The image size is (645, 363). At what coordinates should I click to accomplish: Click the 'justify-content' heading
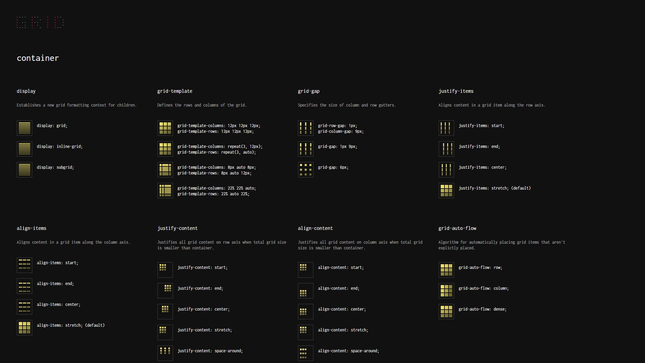click(x=177, y=229)
